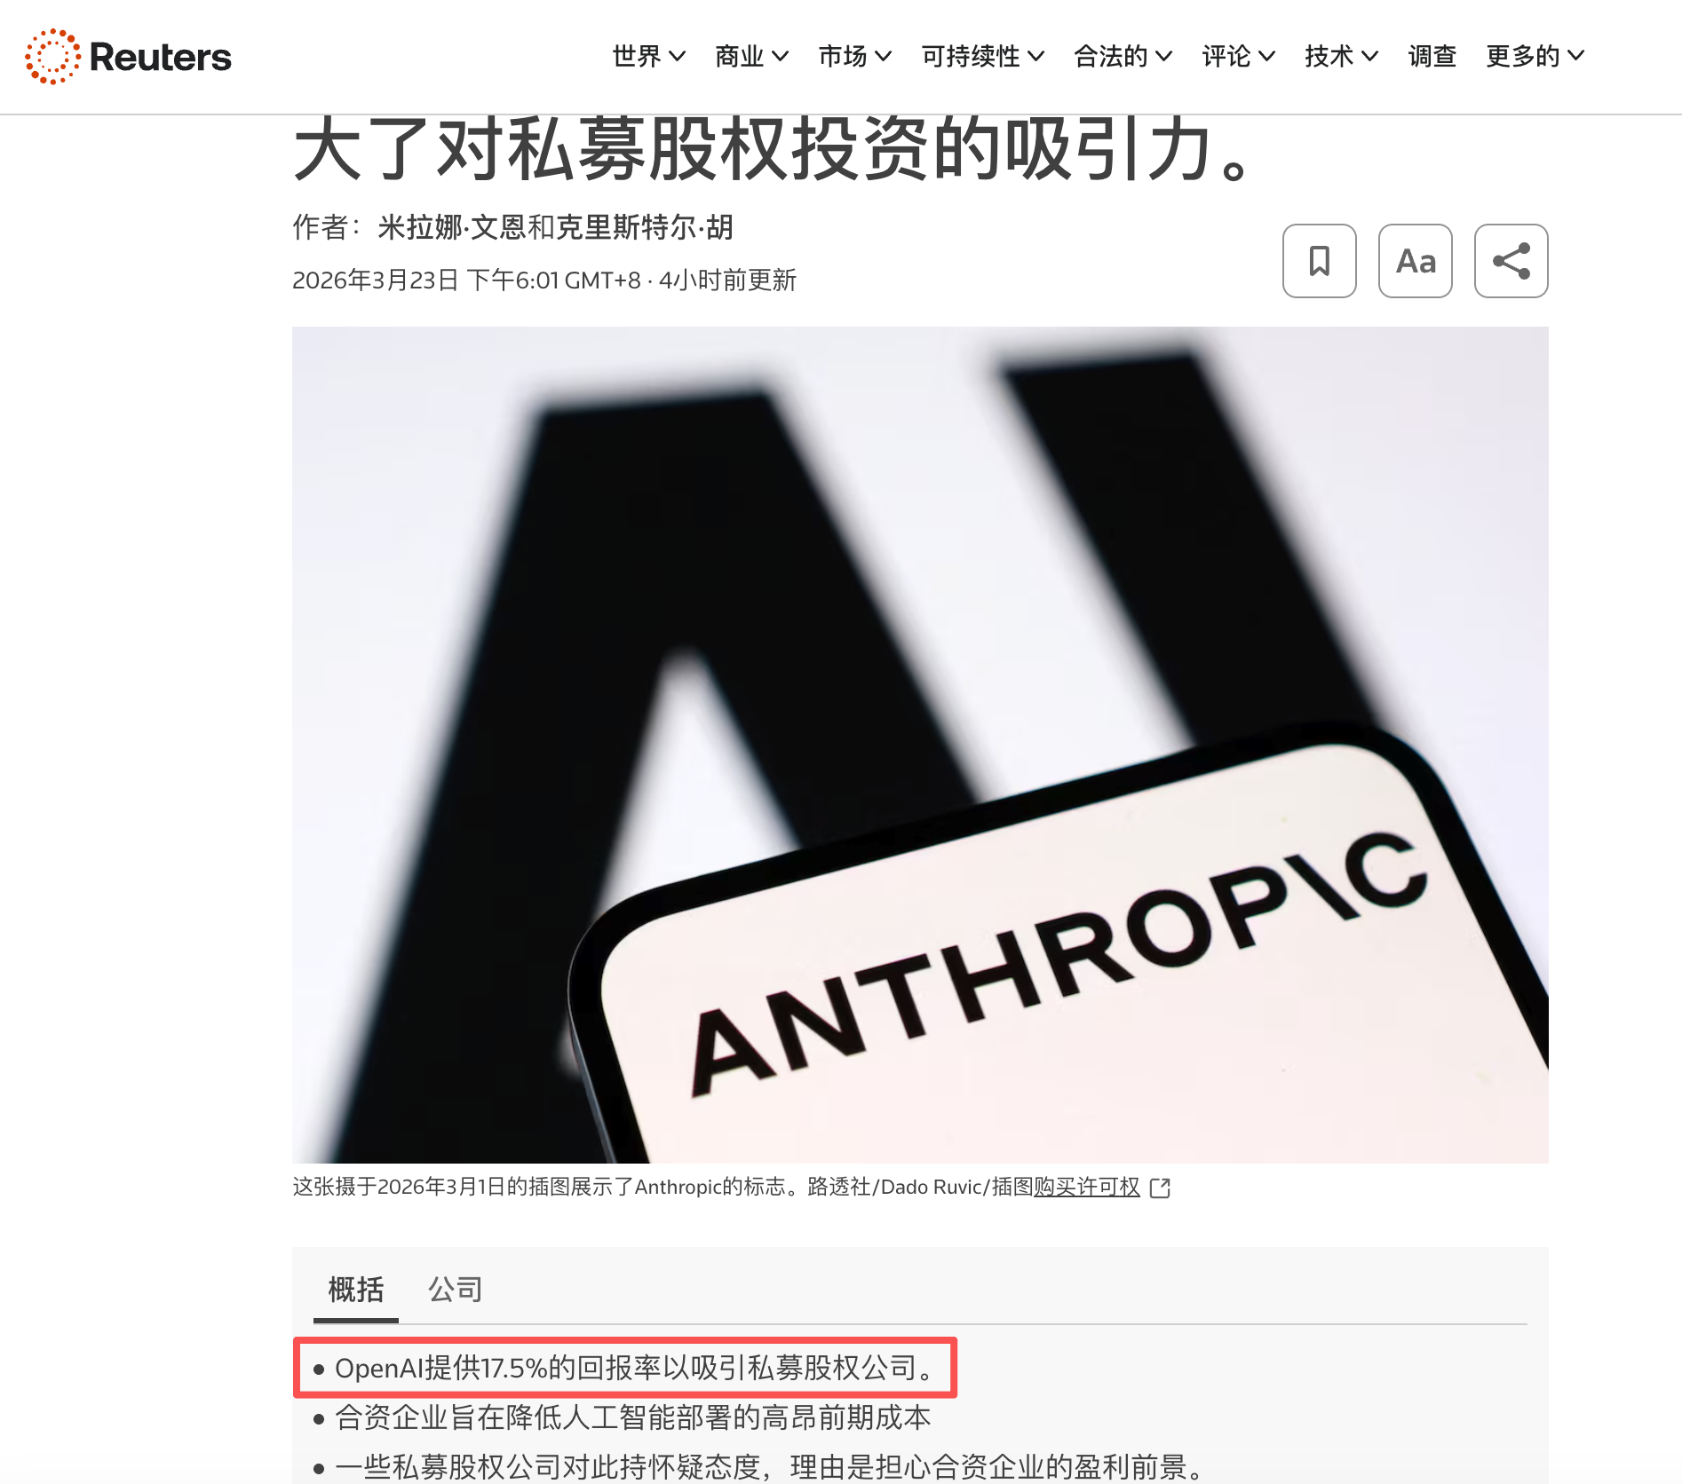Bookmark this article
This screenshot has width=1682, height=1484.
click(1319, 261)
